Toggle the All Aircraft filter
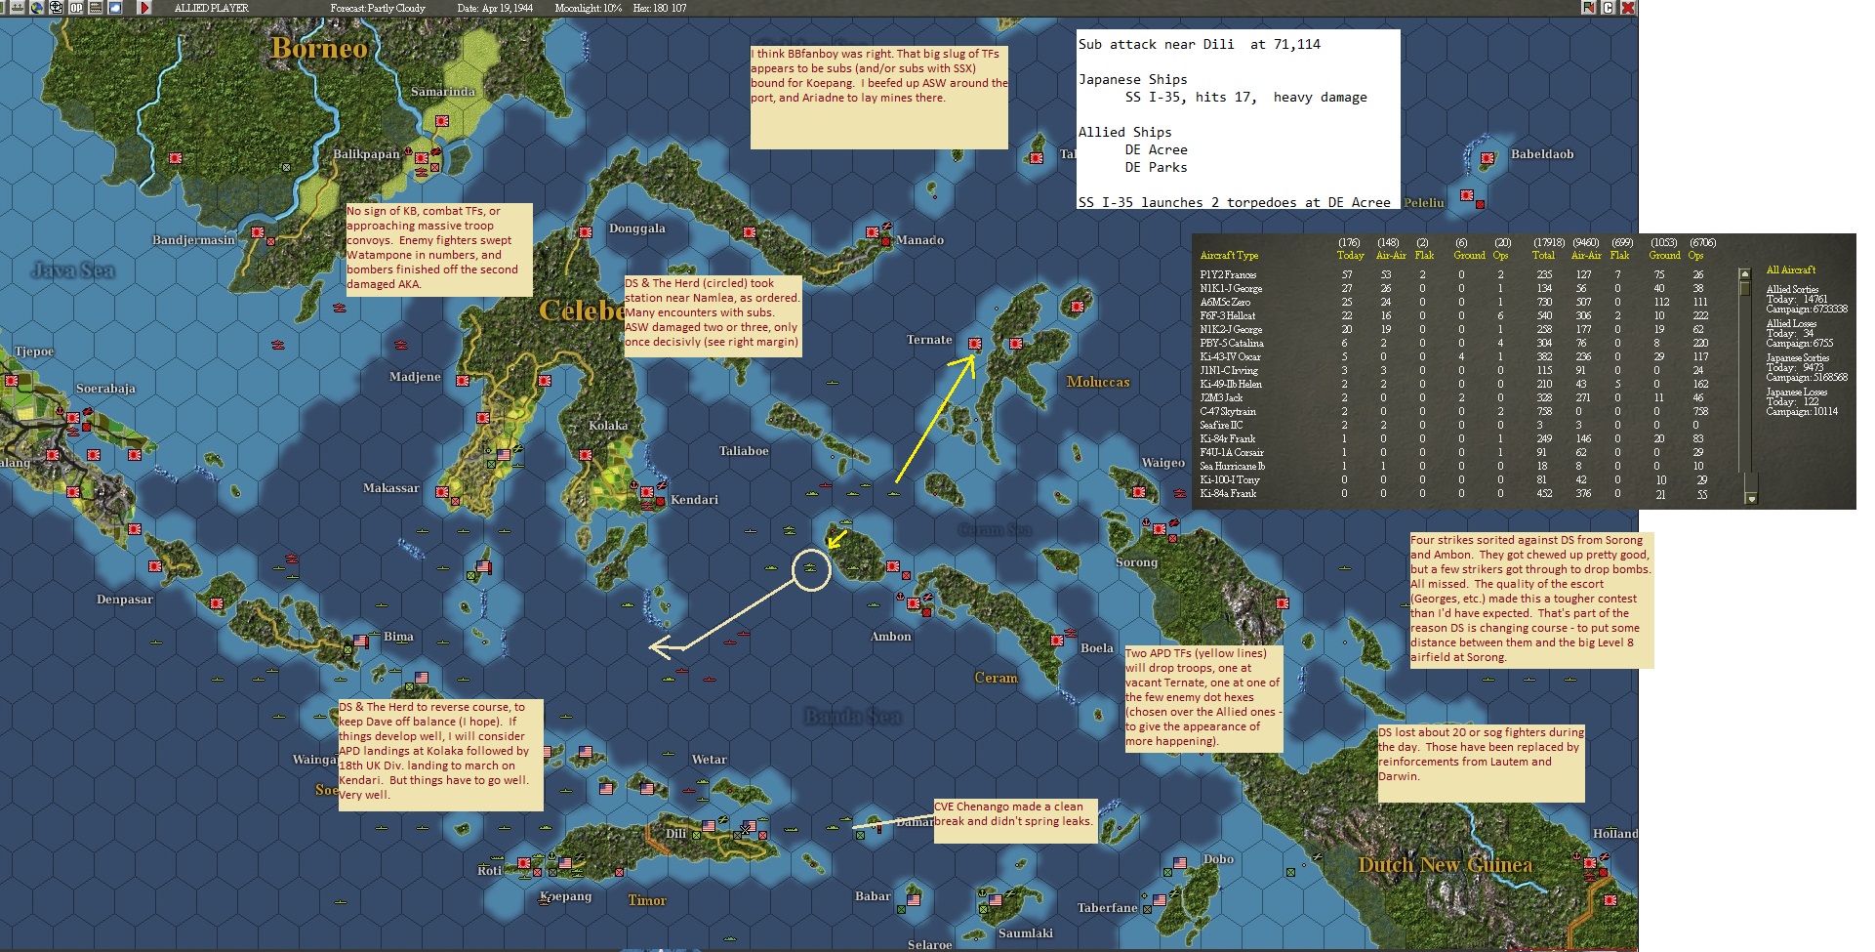This screenshot has width=1875, height=952. click(x=1790, y=269)
